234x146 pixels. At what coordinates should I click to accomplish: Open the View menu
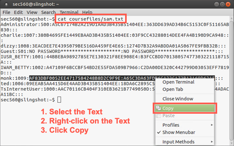point(32,12)
